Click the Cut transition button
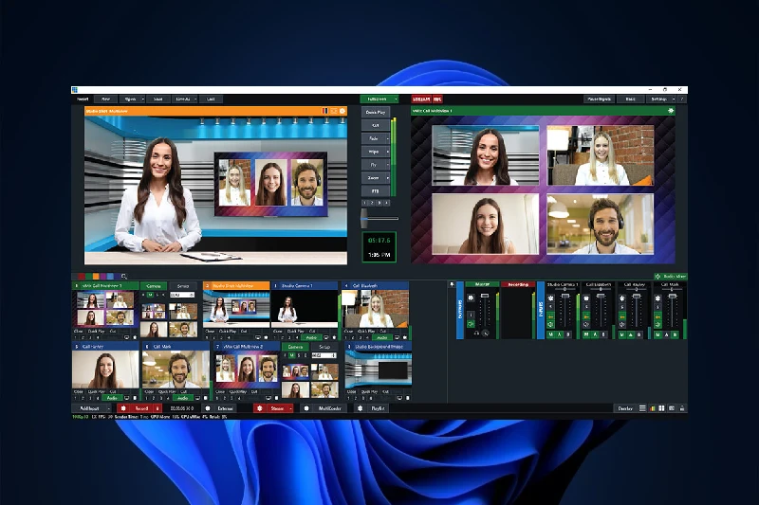759x505 pixels. point(375,125)
